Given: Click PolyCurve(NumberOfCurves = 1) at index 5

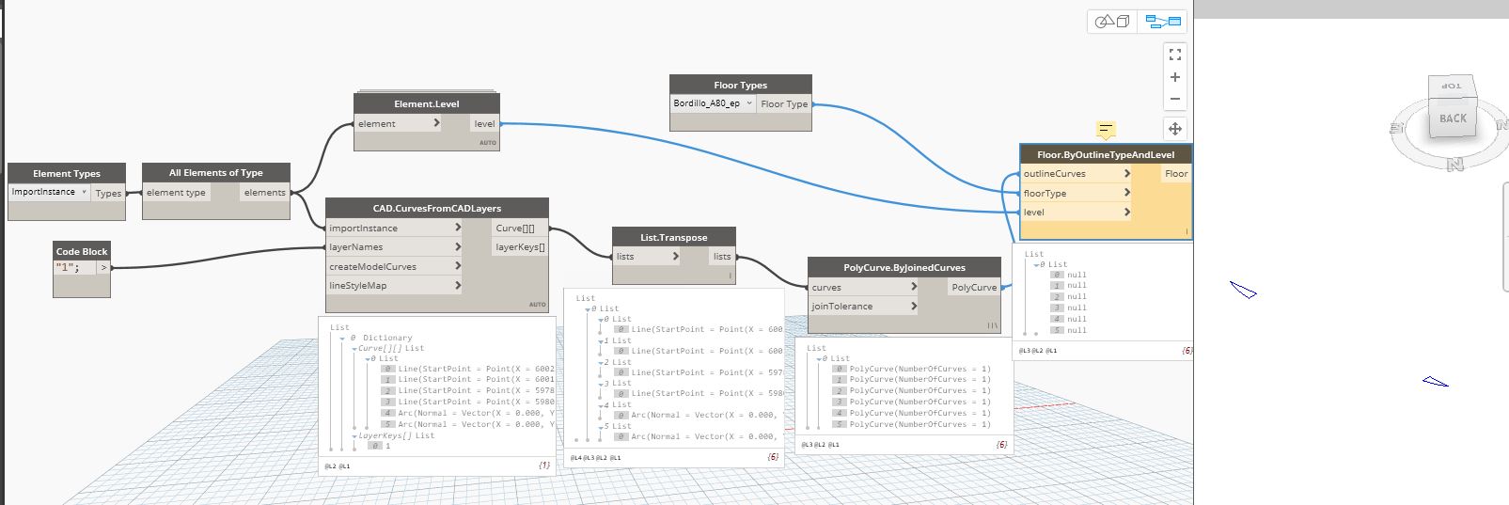Looking at the screenshot, I should [x=920, y=424].
